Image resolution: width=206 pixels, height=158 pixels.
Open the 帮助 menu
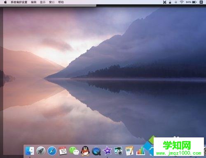tap(61, 2)
